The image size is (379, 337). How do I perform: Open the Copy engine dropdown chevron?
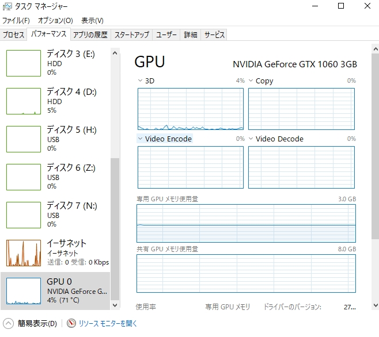(251, 81)
